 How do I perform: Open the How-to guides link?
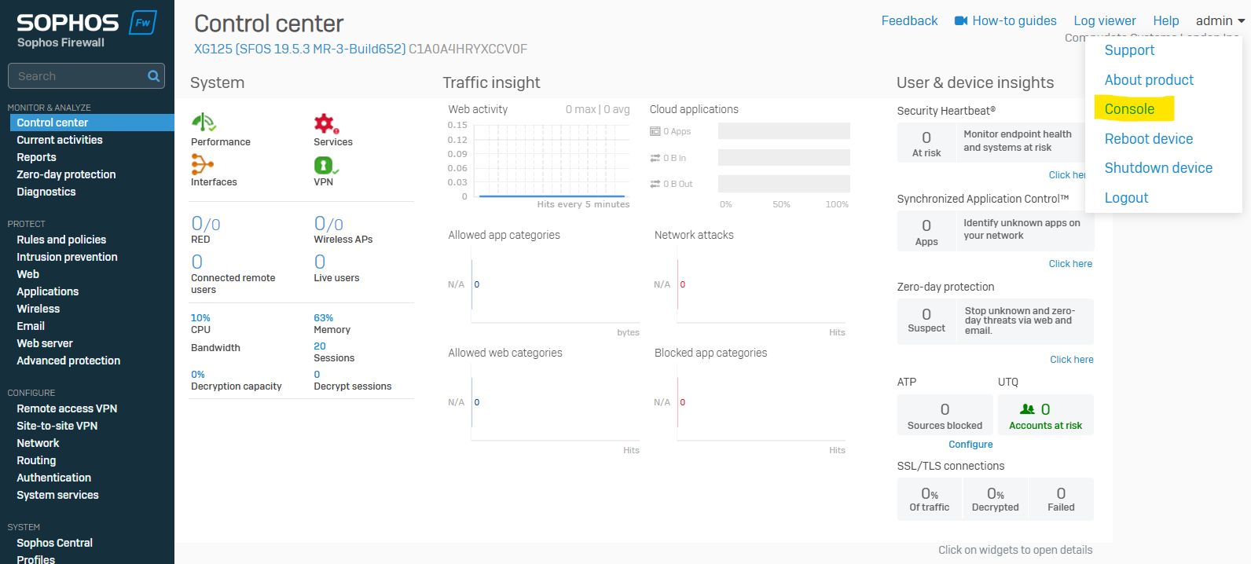pos(1014,20)
